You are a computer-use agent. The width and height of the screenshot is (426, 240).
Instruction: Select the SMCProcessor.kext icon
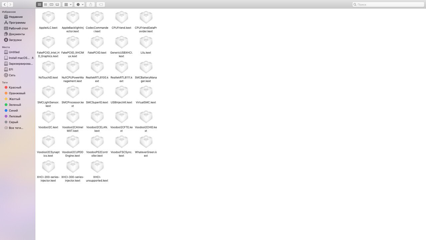[73, 92]
